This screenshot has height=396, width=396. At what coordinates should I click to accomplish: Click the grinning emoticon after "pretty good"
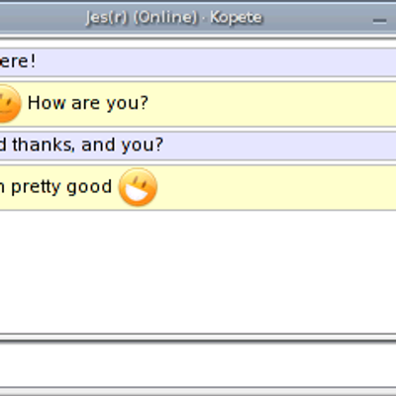[138, 187]
